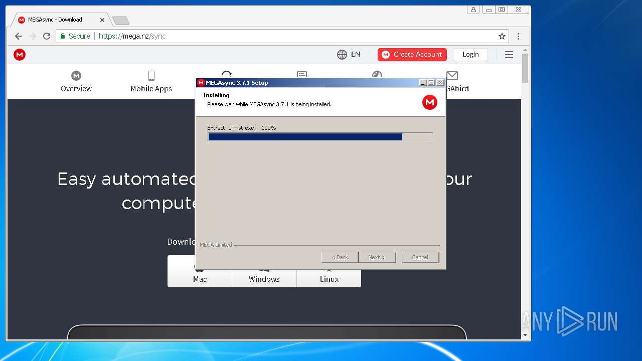Click the Next button in setup

click(377, 257)
